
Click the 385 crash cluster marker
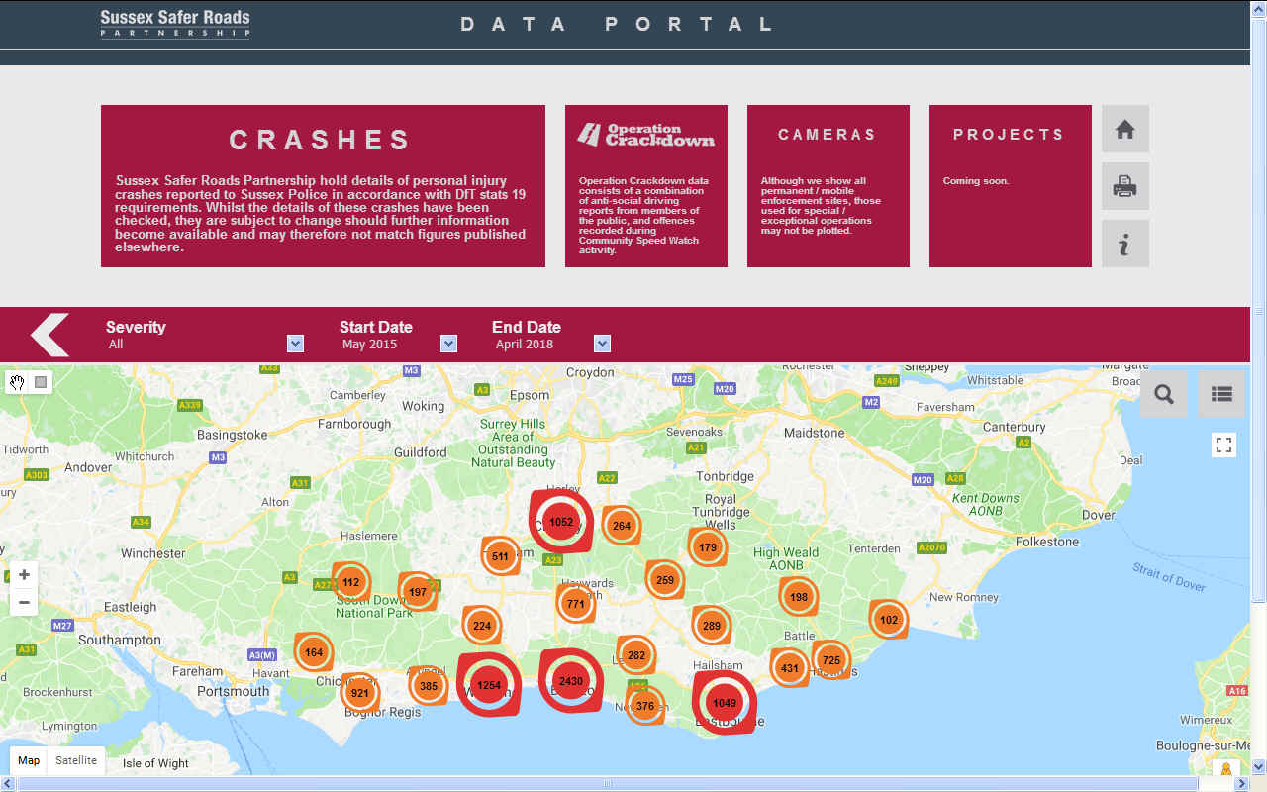(429, 686)
